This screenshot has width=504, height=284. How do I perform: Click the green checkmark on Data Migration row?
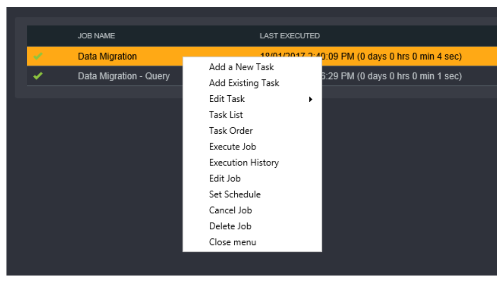click(x=38, y=57)
